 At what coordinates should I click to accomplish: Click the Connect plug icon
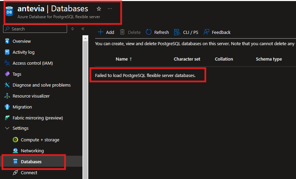15,172
